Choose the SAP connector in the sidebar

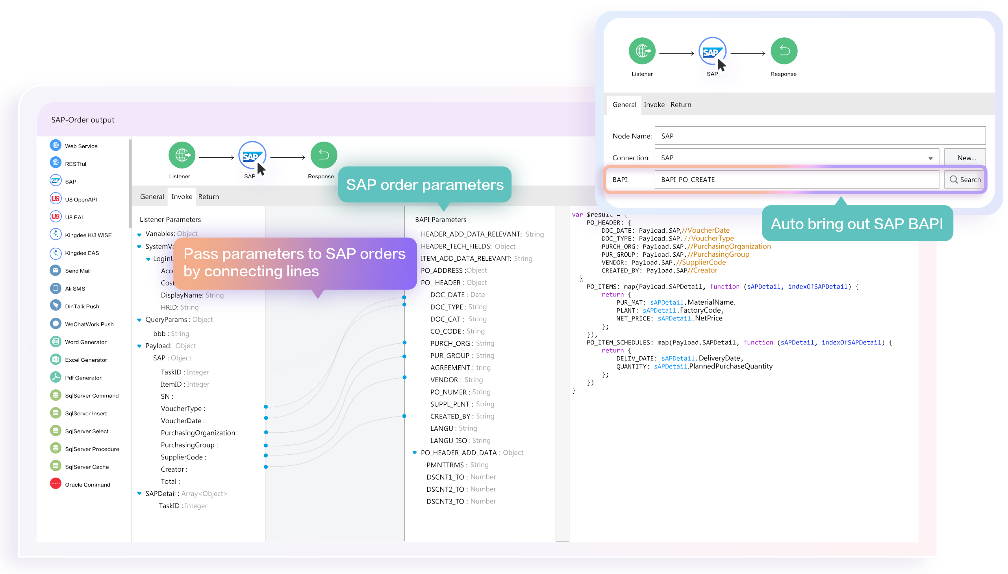[56, 181]
